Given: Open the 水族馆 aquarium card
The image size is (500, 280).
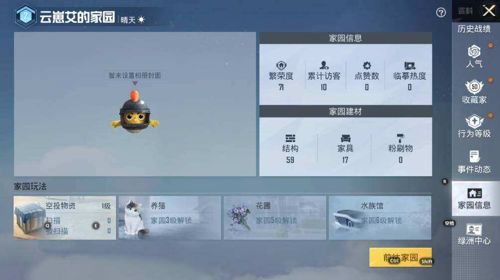Looking at the screenshot, I should click(x=380, y=218).
